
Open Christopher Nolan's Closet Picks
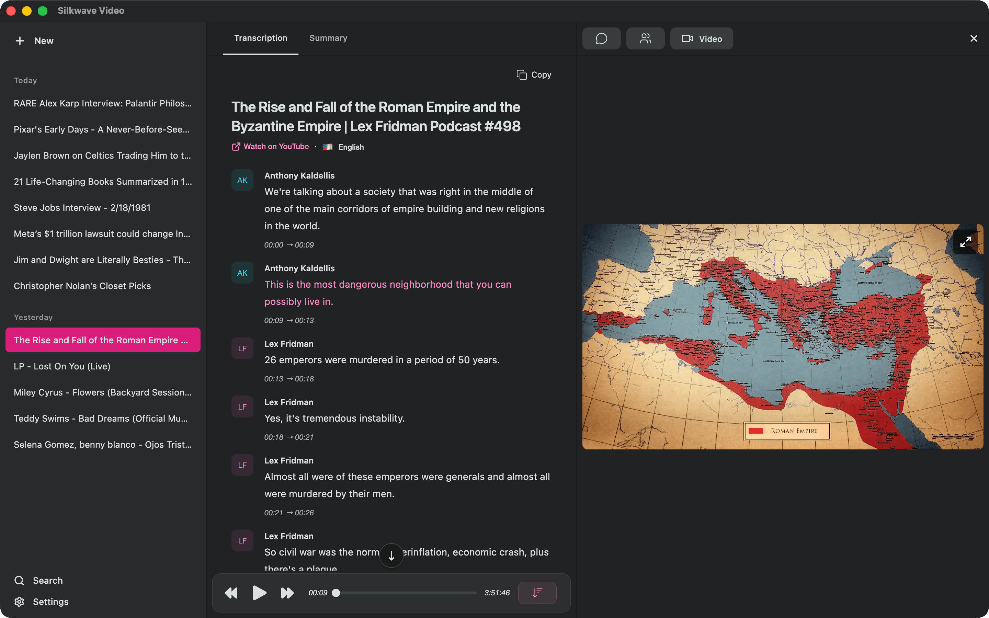103,286
